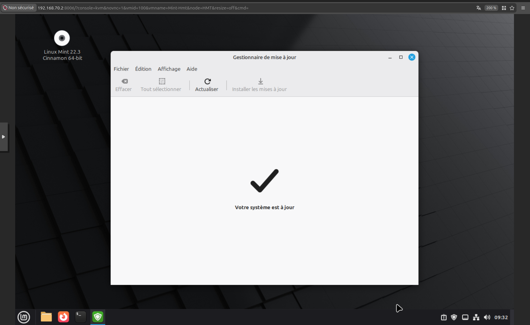Open the Fichier menu
The height and width of the screenshot is (325, 530).
click(x=121, y=69)
